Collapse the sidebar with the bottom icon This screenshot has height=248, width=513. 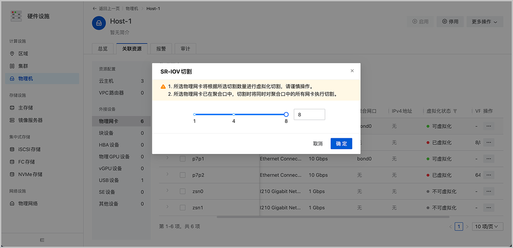[42, 240]
